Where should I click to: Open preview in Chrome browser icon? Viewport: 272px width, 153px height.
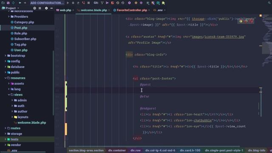(241, 21)
